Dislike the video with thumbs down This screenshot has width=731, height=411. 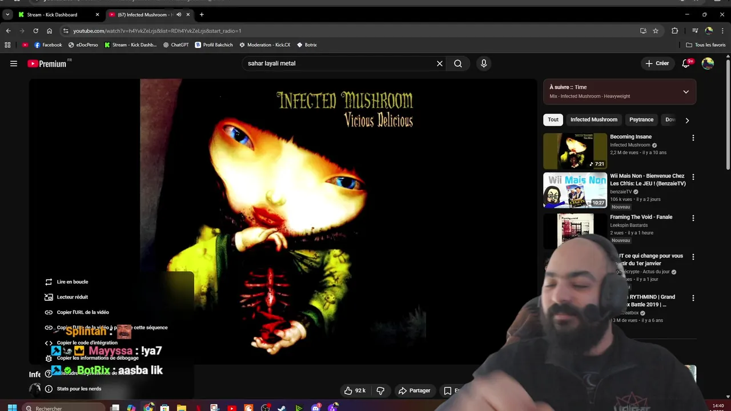(x=380, y=390)
